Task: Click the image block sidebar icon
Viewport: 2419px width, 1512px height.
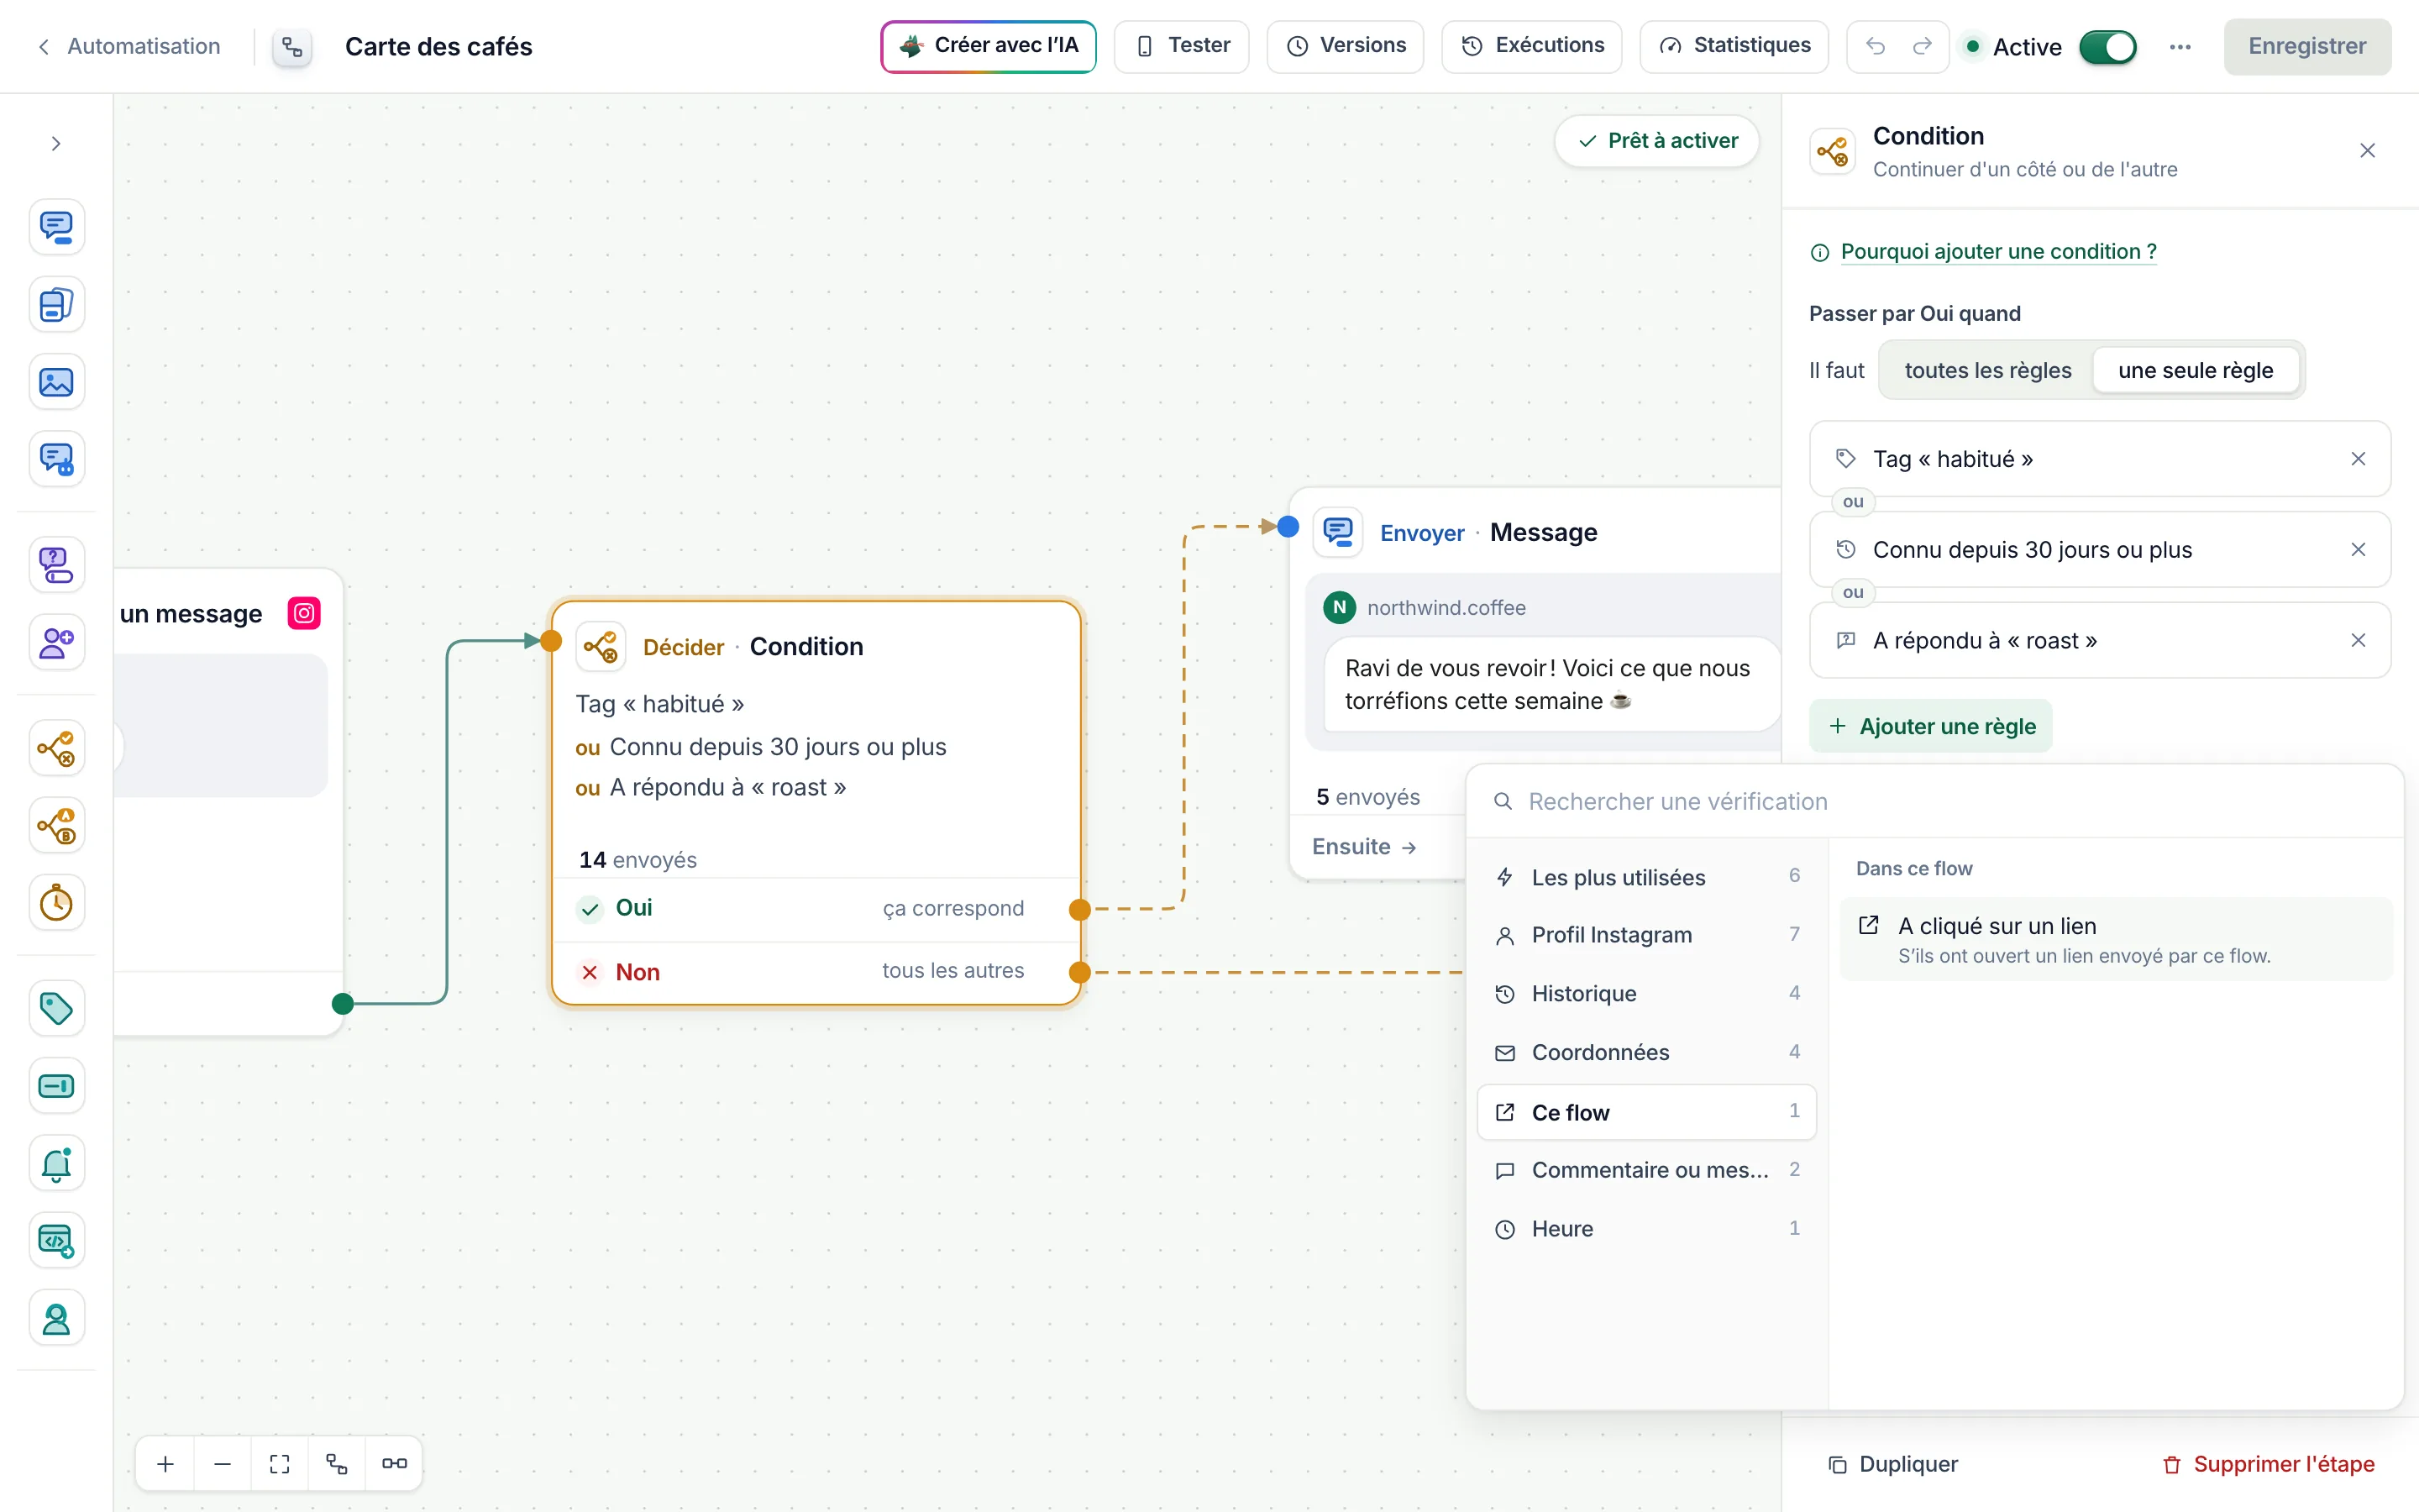Action: tap(56, 382)
